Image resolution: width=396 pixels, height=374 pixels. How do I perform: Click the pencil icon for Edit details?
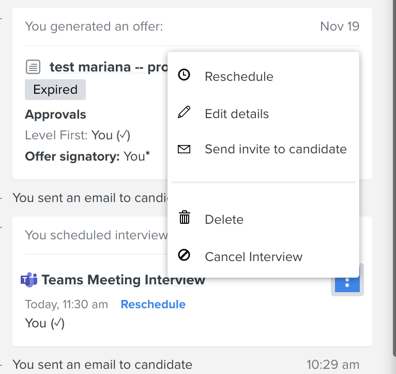184,112
